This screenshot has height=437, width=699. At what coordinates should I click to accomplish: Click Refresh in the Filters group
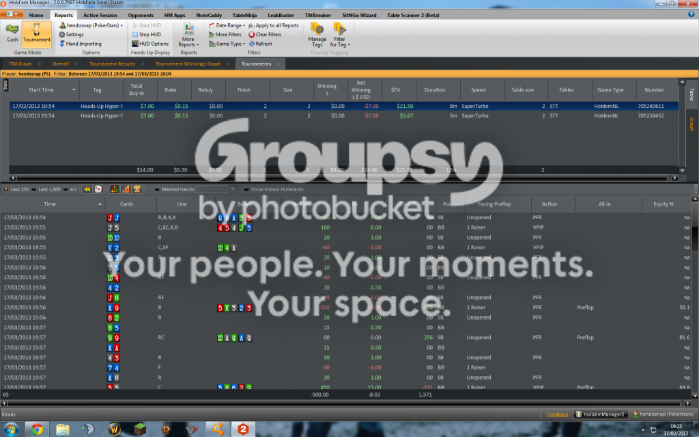pyautogui.click(x=260, y=44)
